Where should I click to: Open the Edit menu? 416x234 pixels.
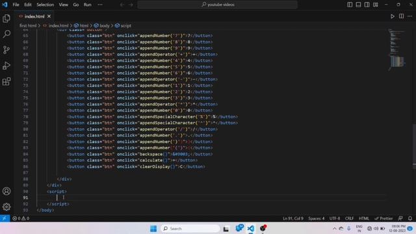27,5
